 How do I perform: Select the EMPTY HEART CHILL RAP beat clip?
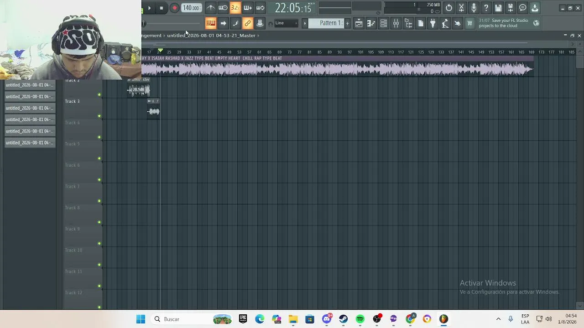click(x=338, y=66)
